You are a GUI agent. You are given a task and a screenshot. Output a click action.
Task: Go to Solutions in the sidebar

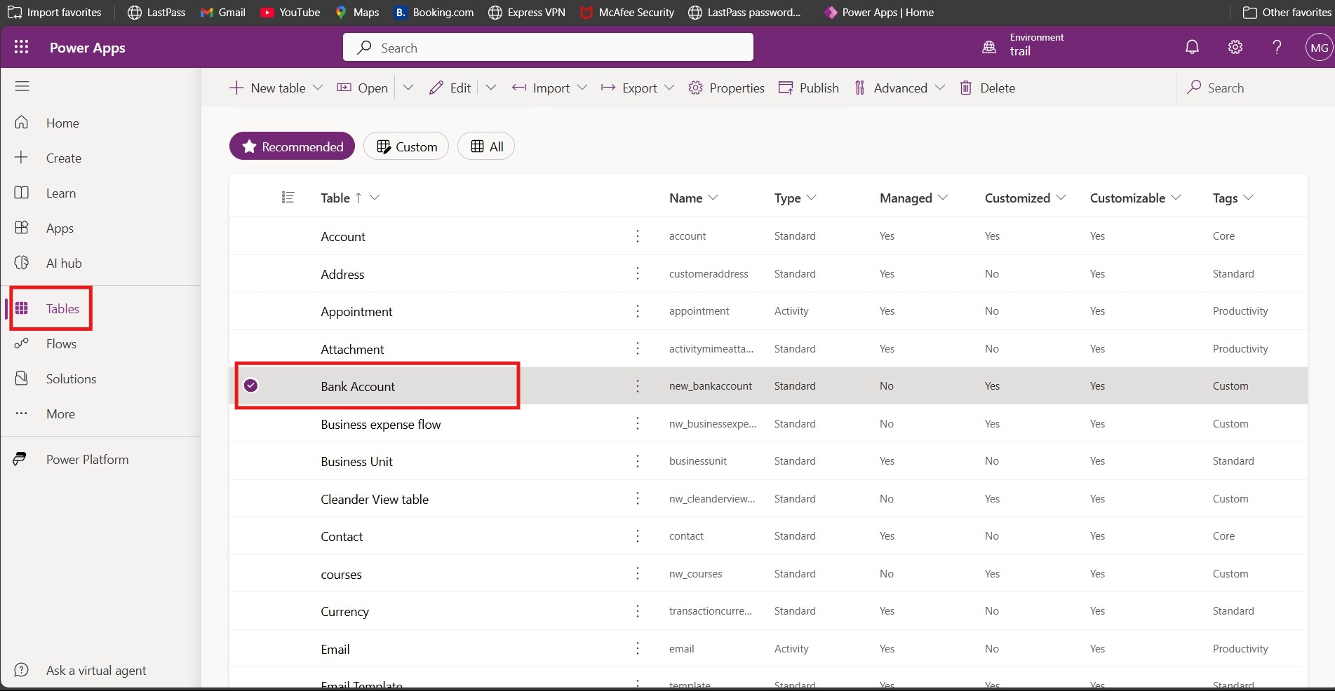(71, 379)
